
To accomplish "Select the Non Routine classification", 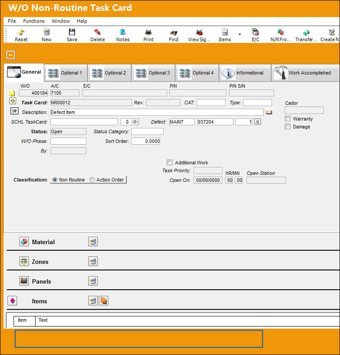I will click(x=55, y=180).
